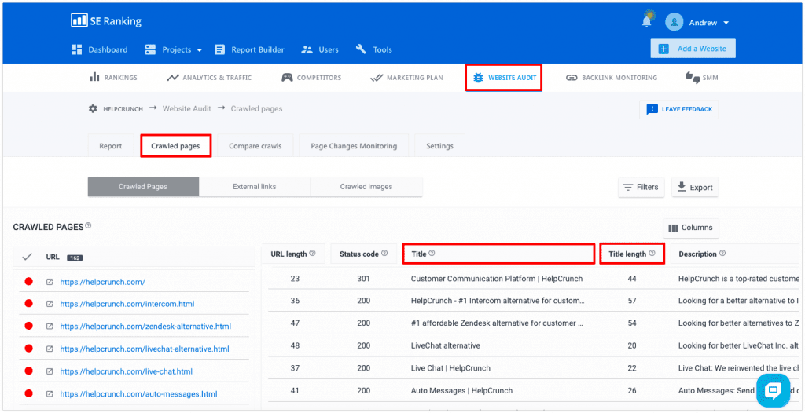Click the HelpCrunch project settings gear
Screen dimensions: 805x413
pyautogui.click(x=93, y=109)
